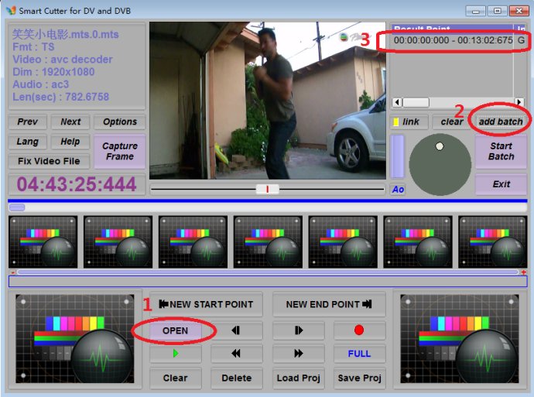Select the first filmstrip thumbnail
Viewport: 534px width, 397px height.
(x=43, y=241)
